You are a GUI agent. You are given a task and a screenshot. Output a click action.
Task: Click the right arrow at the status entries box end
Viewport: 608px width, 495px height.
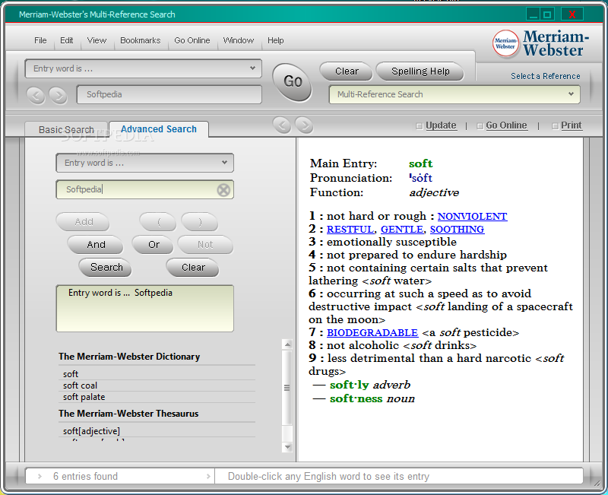(x=208, y=477)
